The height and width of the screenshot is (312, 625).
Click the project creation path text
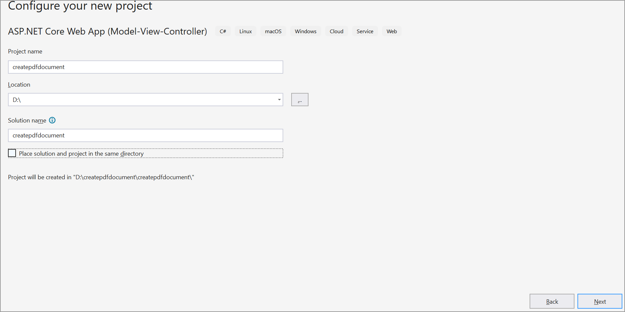click(101, 177)
